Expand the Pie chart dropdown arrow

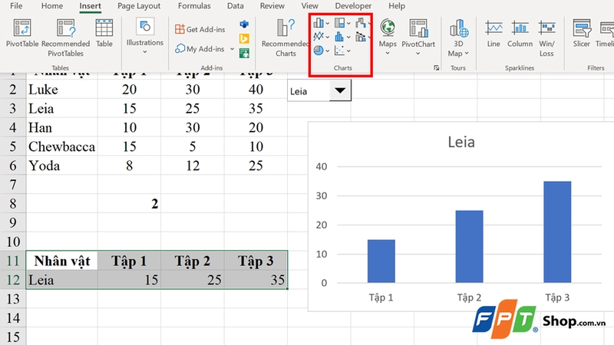(x=328, y=51)
